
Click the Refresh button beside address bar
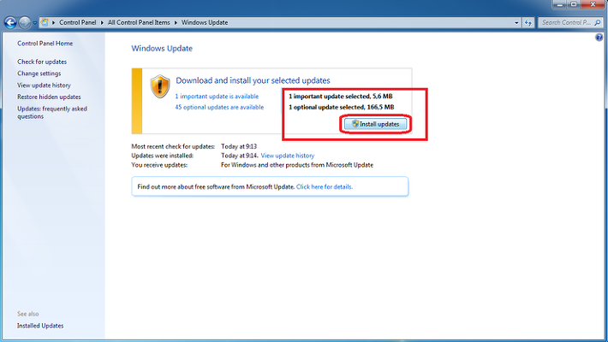click(528, 23)
